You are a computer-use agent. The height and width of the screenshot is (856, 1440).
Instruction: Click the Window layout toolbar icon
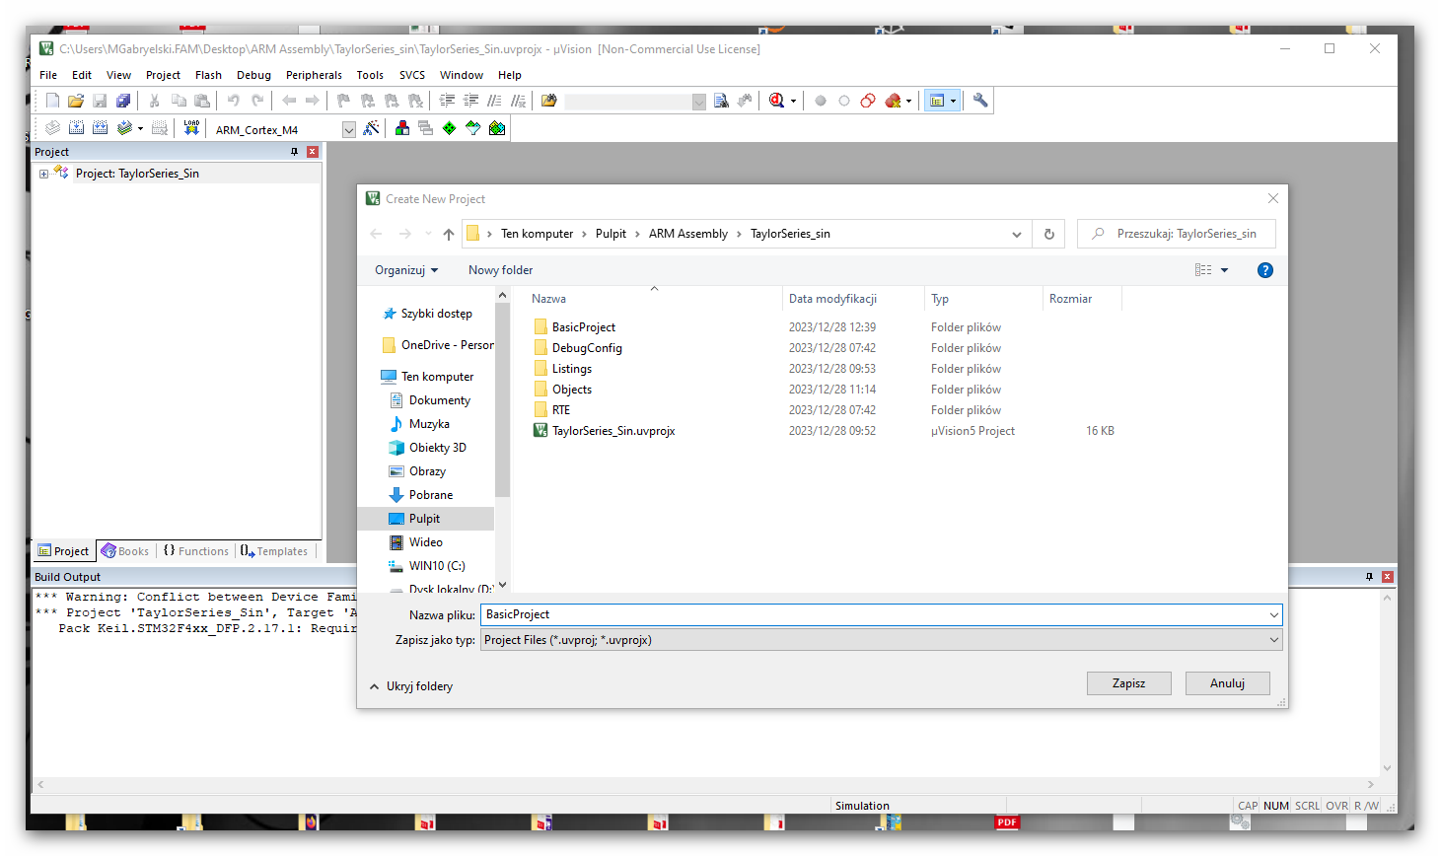point(937,101)
